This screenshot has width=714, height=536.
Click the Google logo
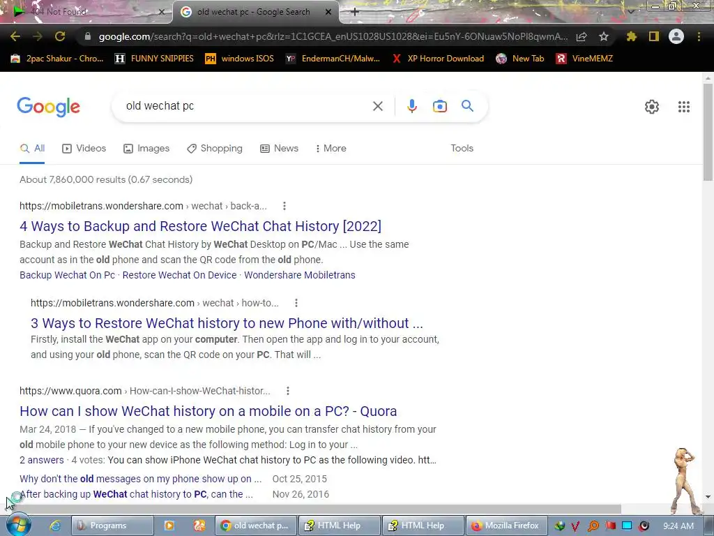coord(48,107)
